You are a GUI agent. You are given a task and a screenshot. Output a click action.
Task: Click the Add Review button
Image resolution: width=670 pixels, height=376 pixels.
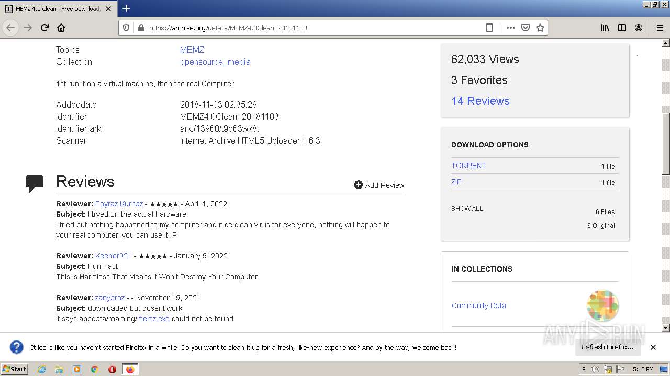click(379, 185)
